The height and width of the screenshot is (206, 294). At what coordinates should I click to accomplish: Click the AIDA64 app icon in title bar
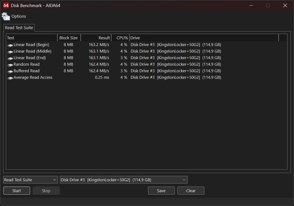coord(6,5)
